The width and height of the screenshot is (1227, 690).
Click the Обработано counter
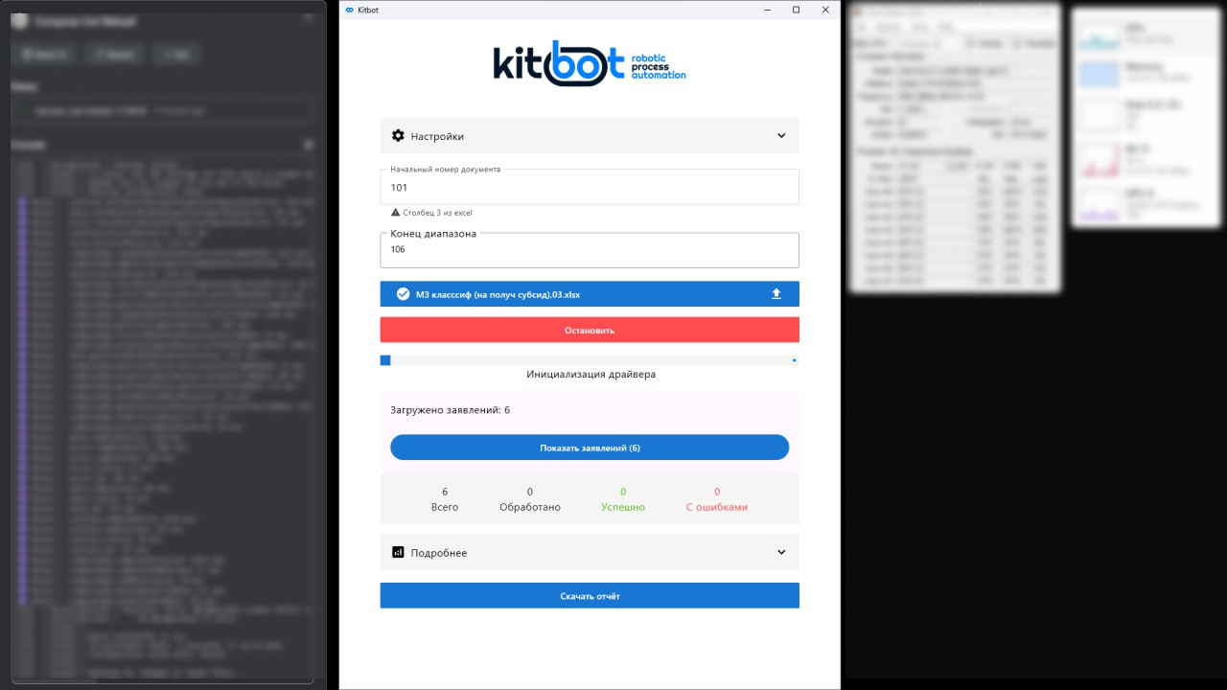tap(530, 499)
